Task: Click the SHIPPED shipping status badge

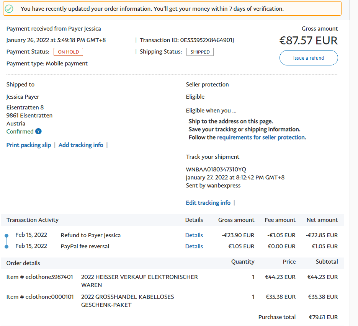Action: pyautogui.click(x=200, y=52)
